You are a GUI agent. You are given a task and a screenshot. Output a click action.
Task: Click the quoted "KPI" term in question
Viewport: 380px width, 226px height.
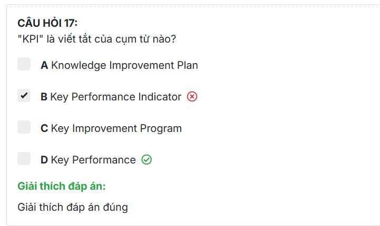(x=30, y=39)
